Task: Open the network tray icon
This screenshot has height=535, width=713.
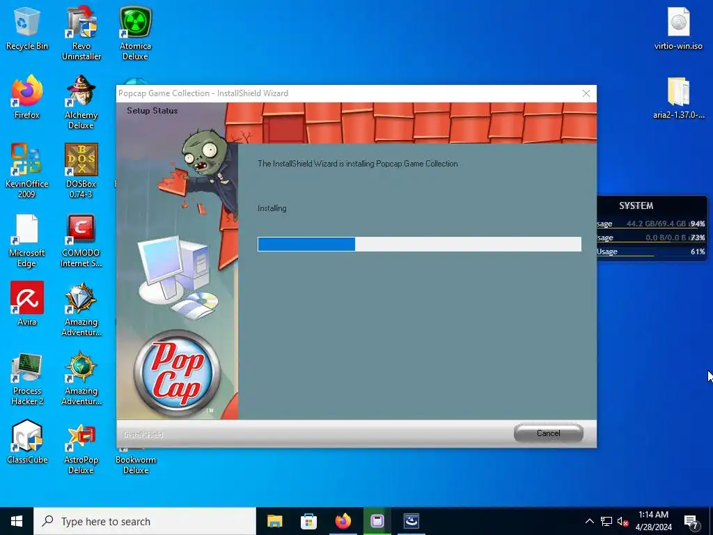Action: 606,521
